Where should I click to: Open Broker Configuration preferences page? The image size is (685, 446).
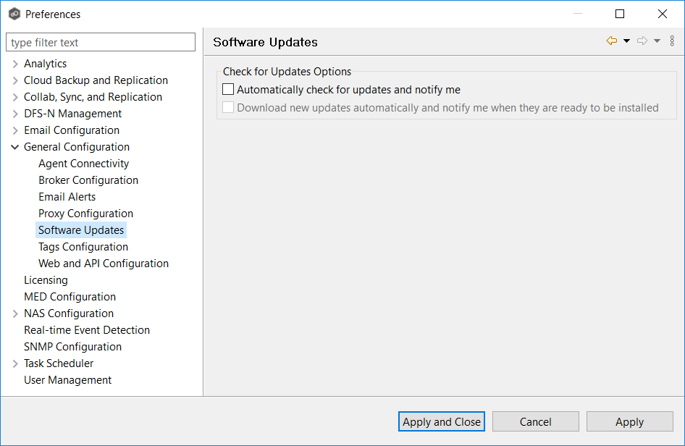click(88, 180)
